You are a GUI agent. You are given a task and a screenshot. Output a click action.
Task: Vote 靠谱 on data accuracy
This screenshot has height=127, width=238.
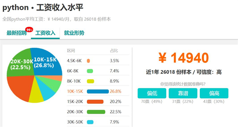183,93
